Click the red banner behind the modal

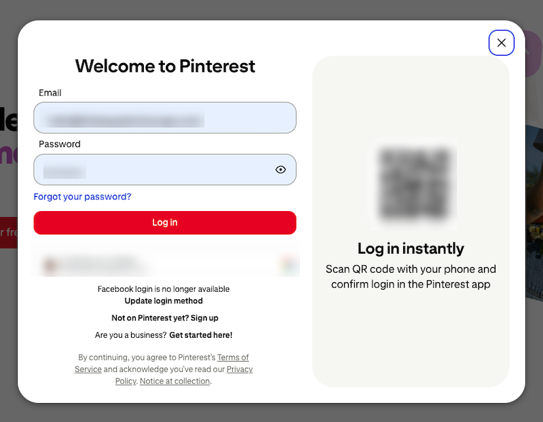pyautogui.click(x=7, y=233)
